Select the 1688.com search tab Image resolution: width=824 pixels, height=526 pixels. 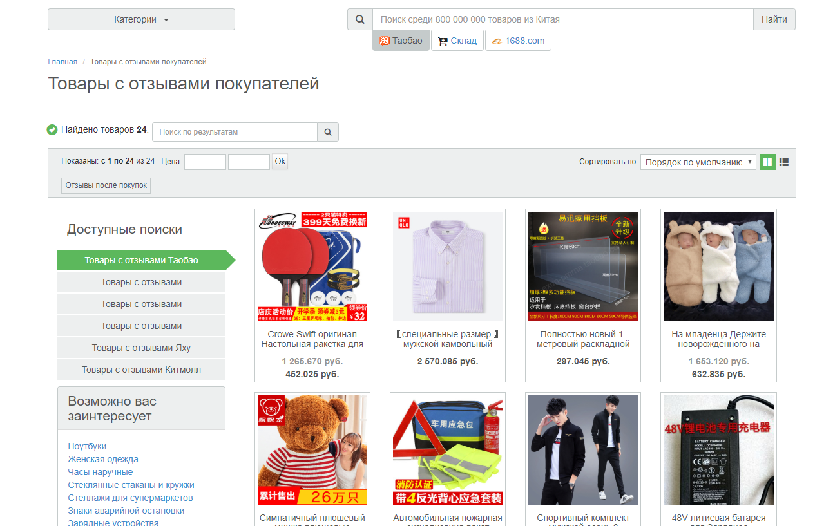coord(518,41)
